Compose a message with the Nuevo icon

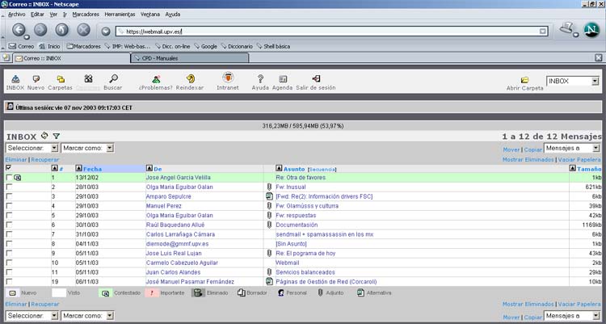point(36,79)
